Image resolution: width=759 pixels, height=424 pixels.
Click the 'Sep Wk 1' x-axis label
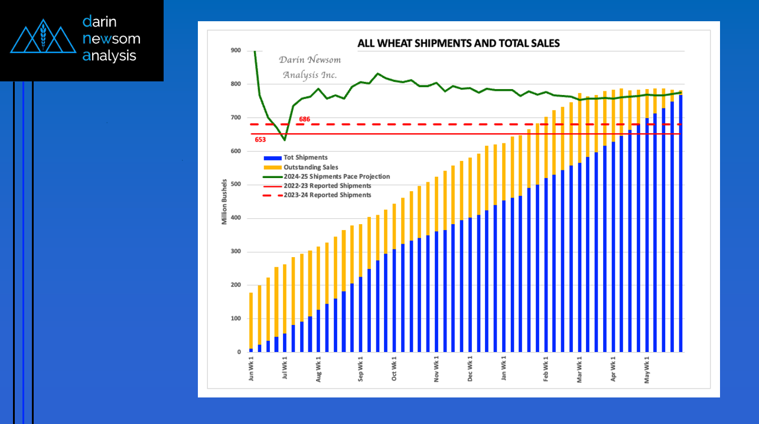coord(361,369)
